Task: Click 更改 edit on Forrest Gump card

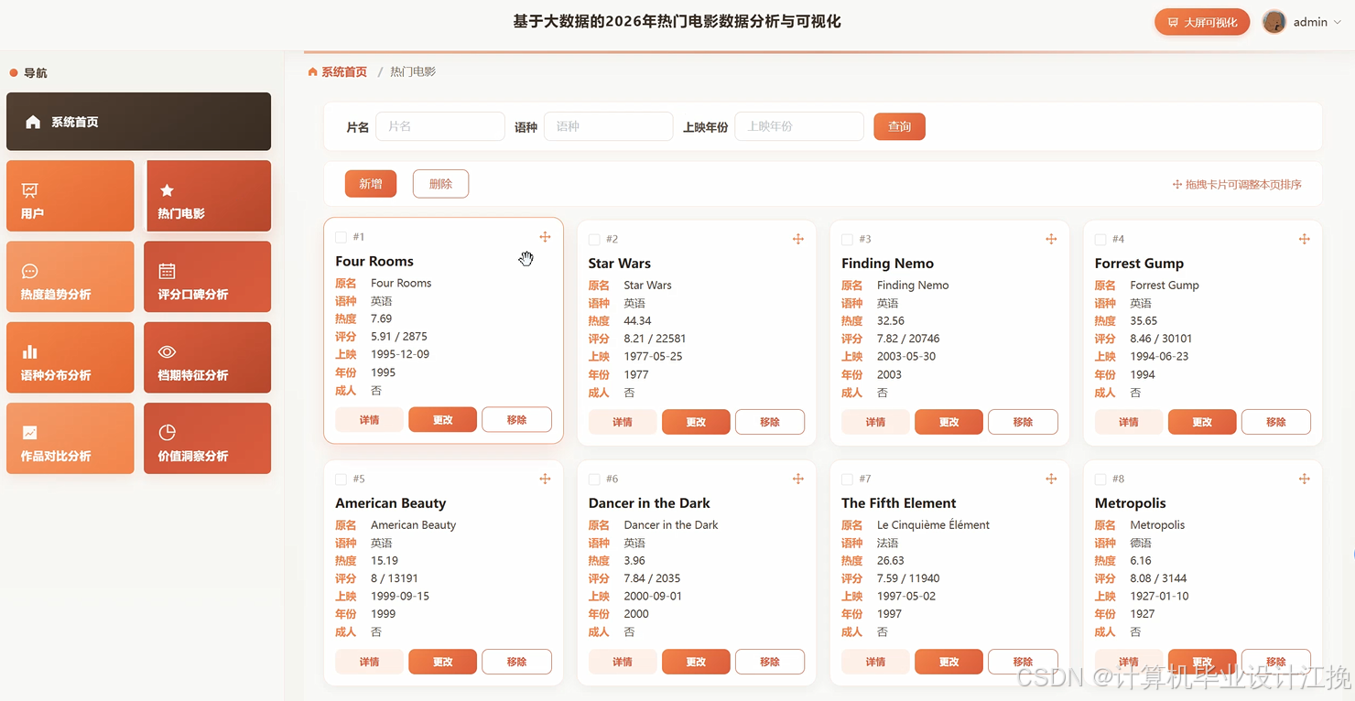Action: 1203,422
